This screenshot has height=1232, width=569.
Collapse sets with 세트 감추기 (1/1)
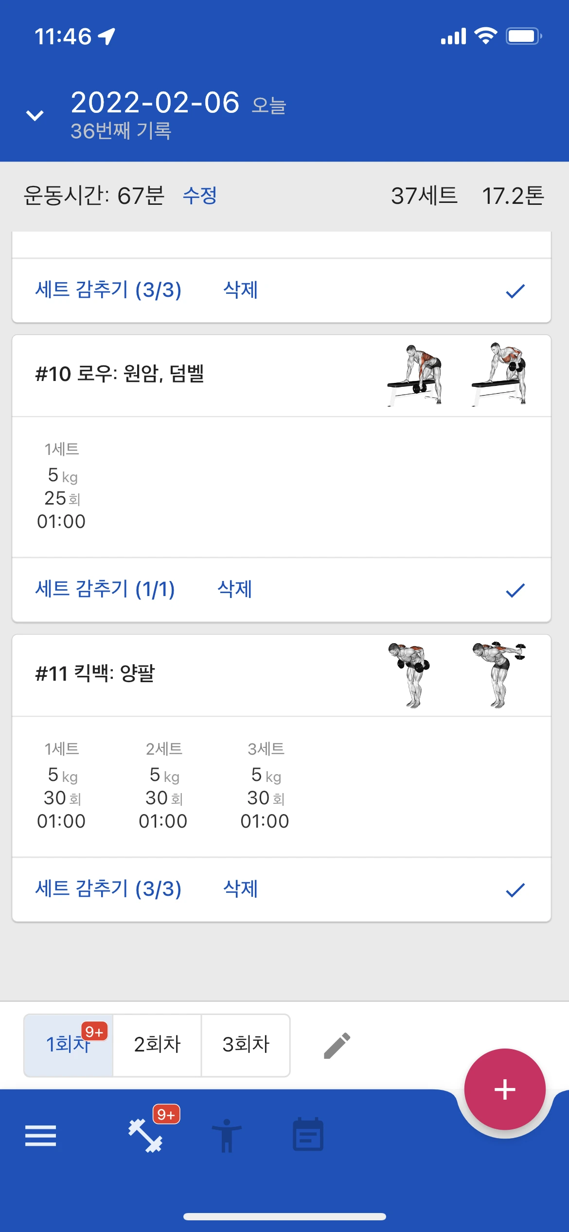coord(105,589)
